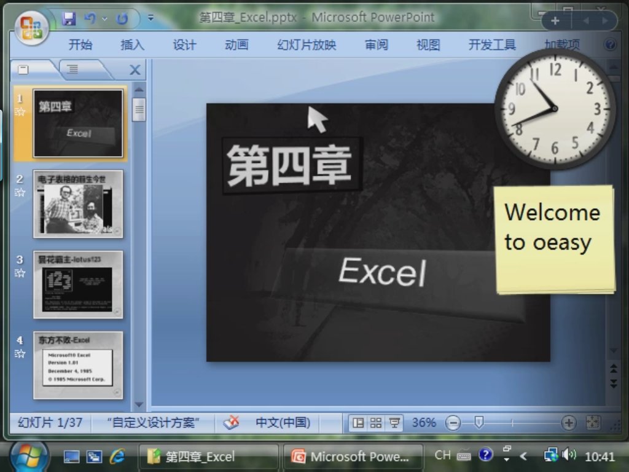Open the 设计 ribbon tab
The width and height of the screenshot is (629, 472).
(184, 44)
